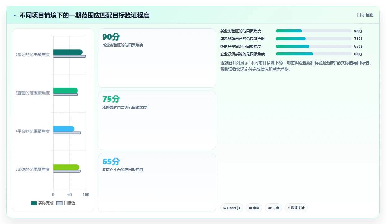The height and width of the screenshot is (224, 386).
Task: Click the progress bar for 新业务验证的范围聚焦度
Action: [x=314, y=31]
